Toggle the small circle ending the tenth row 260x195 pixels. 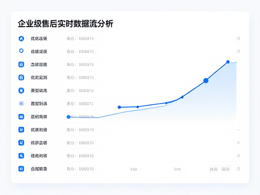pyautogui.click(x=238, y=156)
